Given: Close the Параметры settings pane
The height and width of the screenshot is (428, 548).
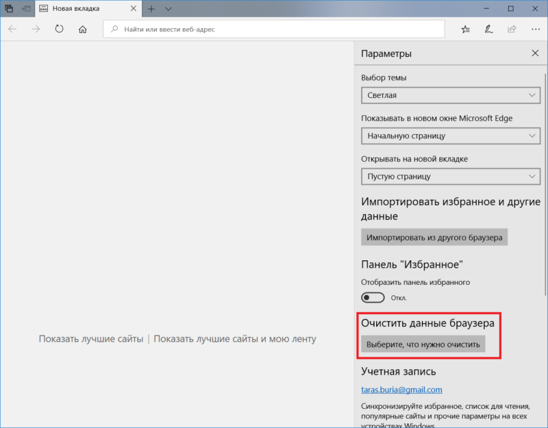Looking at the screenshot, I should tap(535, 53).
